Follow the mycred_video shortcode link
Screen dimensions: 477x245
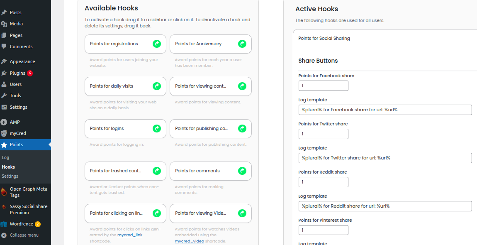(189, 241)
